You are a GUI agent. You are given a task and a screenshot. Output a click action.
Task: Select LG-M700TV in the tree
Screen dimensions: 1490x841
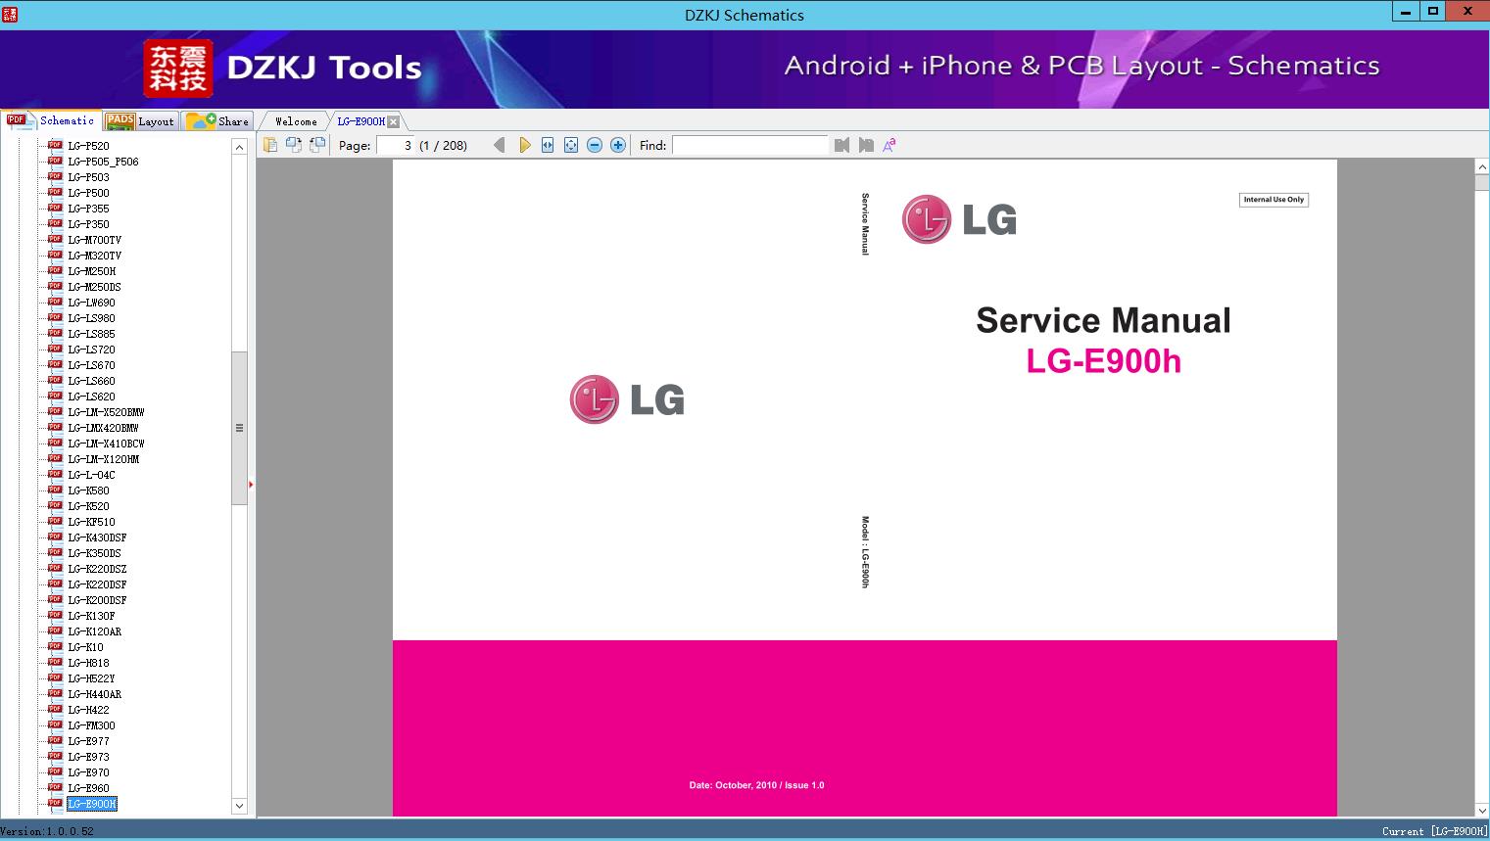pos(95,240)
